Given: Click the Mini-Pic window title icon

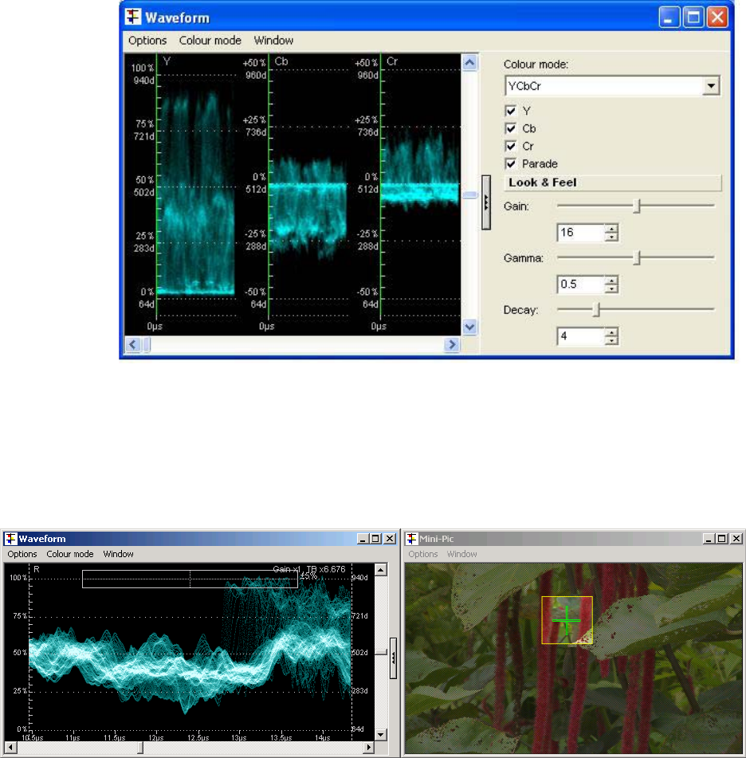Looking at the screenshot, I should click(411, 539).
